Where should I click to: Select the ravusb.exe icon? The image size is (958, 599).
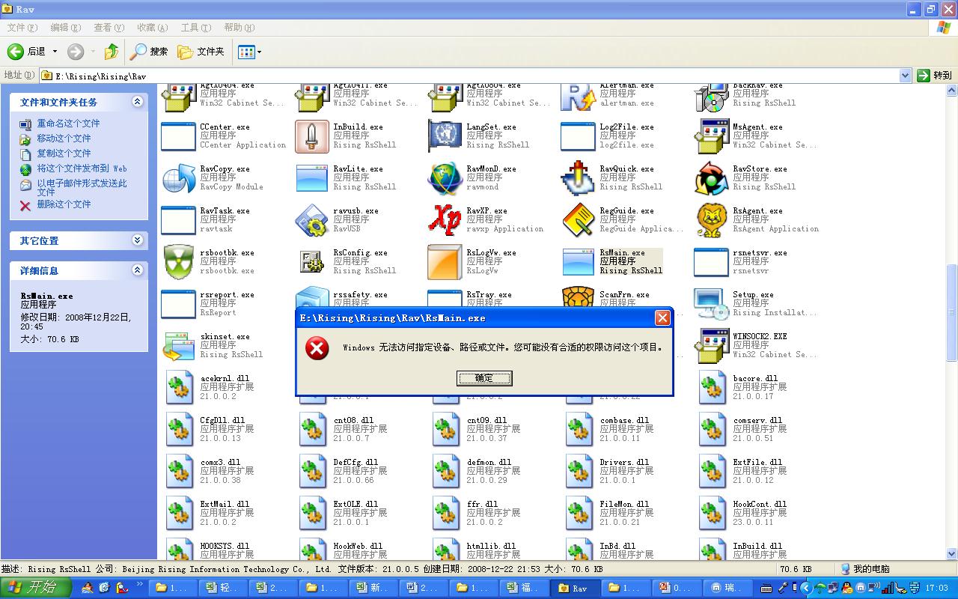pos(311,220)
